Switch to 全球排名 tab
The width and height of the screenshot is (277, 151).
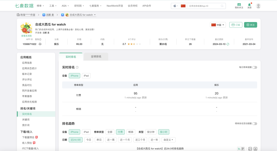(x=96, y=56)
